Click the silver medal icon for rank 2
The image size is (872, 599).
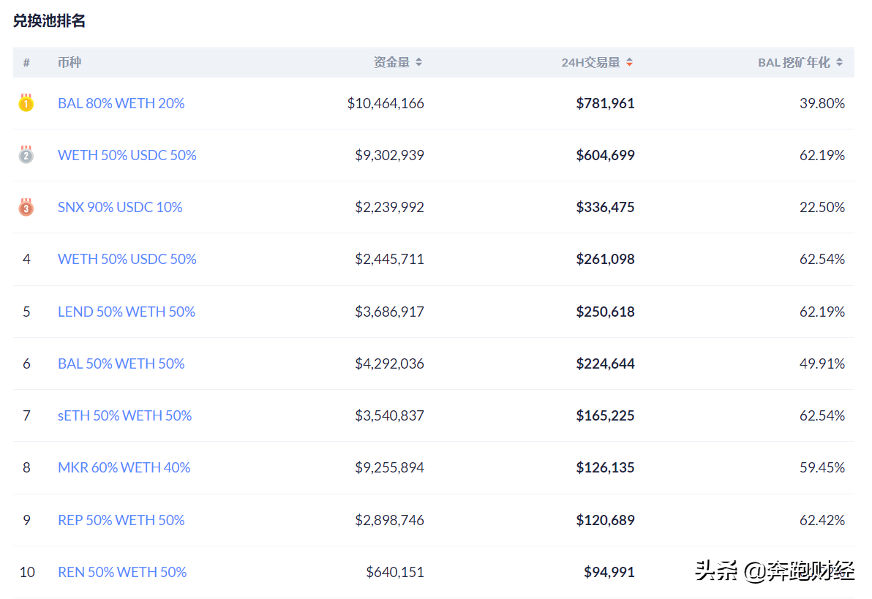[26, 155]
